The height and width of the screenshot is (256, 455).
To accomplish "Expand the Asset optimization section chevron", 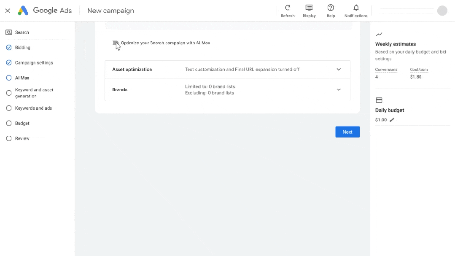I will pyautogui.click(x=338, y=70).
